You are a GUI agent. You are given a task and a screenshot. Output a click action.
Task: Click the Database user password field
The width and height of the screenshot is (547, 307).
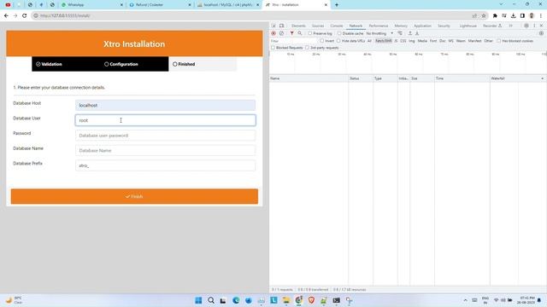(165, 136)
